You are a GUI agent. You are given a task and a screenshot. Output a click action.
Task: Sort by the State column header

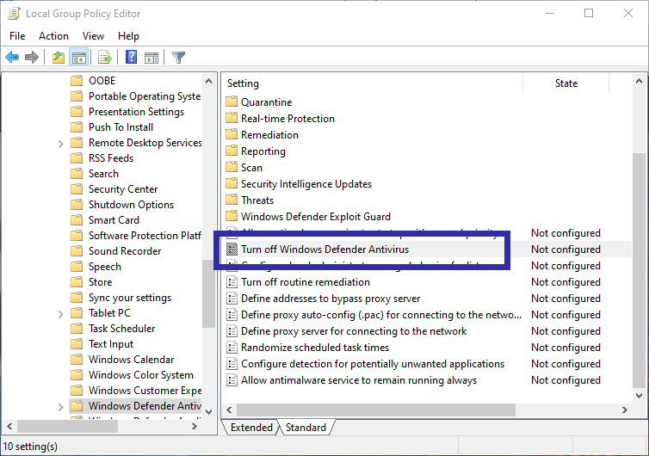point(566,83)
